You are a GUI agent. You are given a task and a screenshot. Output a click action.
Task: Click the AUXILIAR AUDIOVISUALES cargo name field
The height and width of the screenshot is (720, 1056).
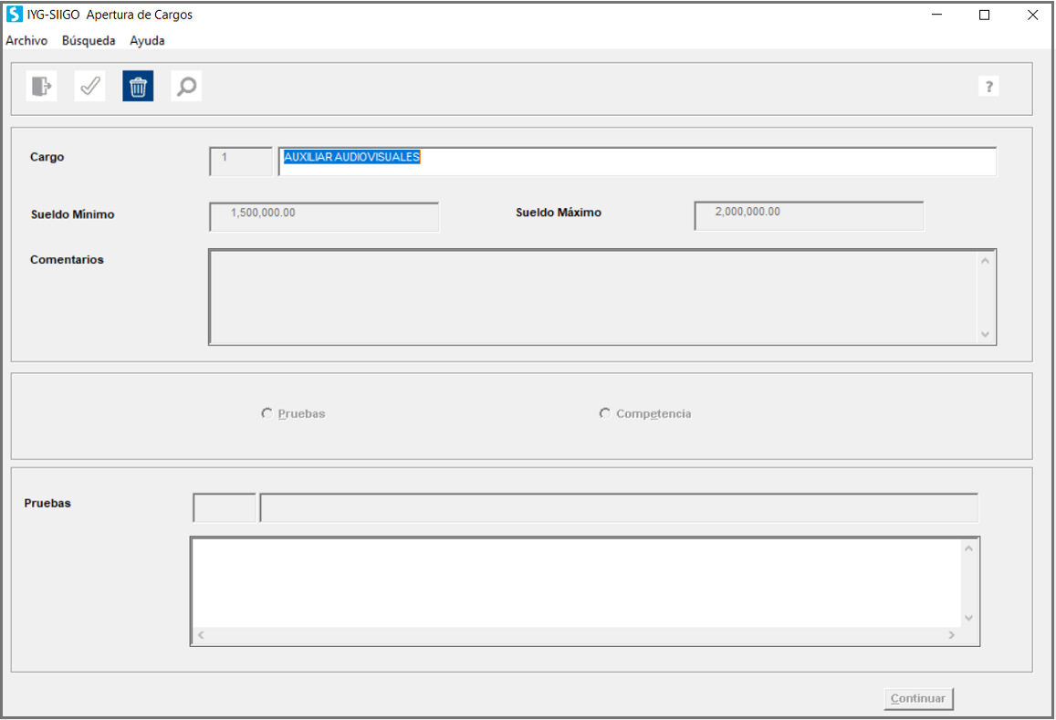(637, 162)
